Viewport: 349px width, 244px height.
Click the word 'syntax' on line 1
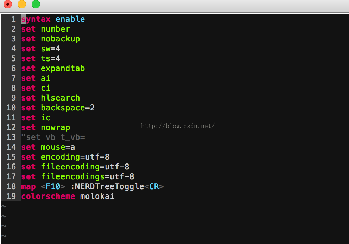pos(36,19)
